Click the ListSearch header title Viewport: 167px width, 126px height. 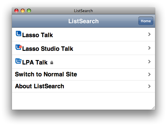tap(83, 21)
